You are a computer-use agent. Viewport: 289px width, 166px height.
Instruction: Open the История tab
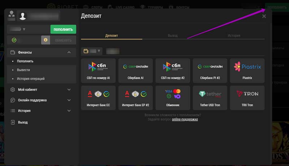[234, 35]
